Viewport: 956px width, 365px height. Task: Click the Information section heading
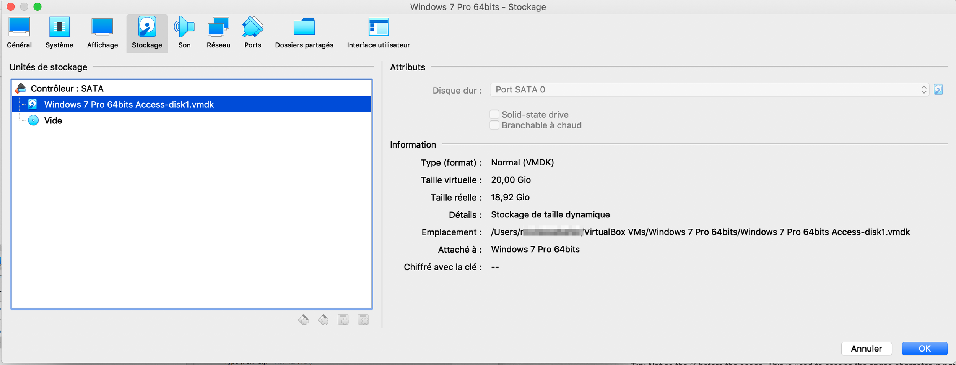point(413,144)
